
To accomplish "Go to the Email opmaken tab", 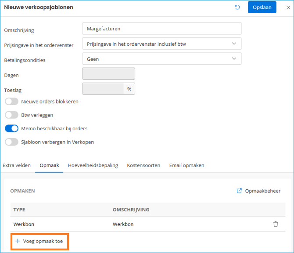I will click(186, 165).
